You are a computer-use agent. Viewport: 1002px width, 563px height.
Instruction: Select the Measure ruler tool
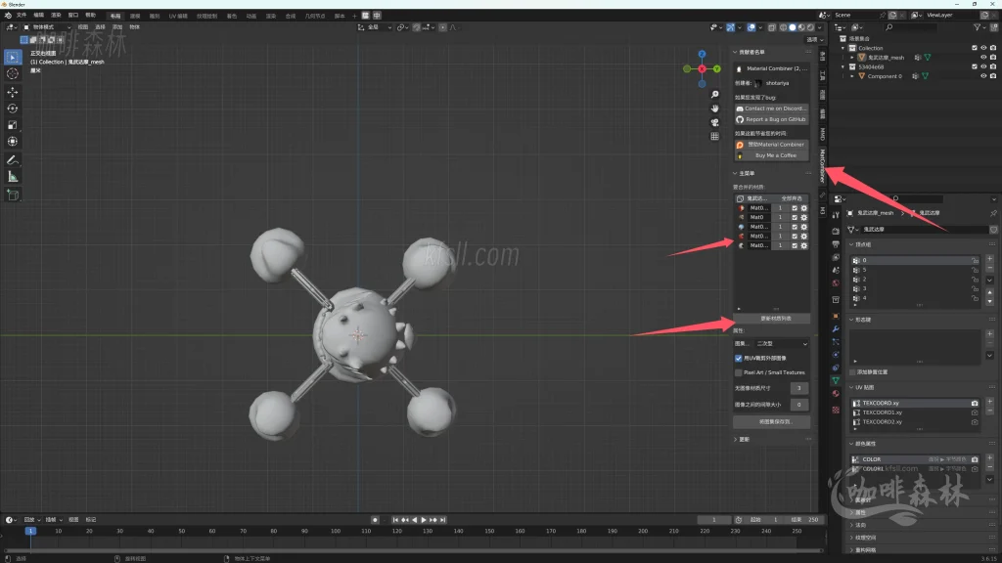pos(13,177)
